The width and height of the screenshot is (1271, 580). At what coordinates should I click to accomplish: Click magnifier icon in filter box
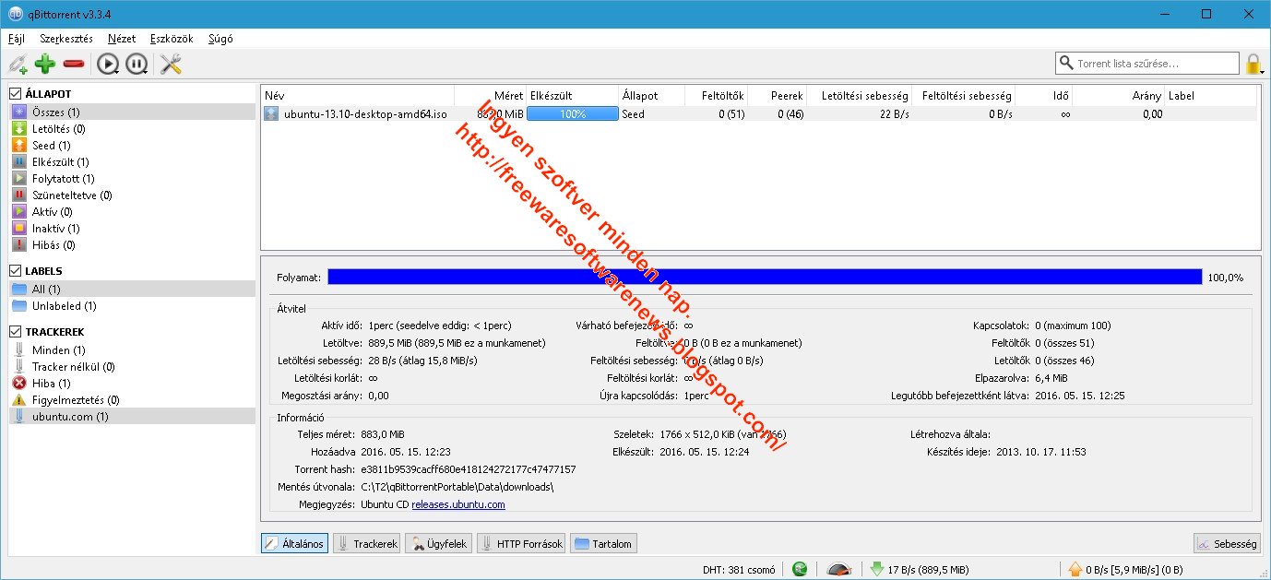[1068, 64]
